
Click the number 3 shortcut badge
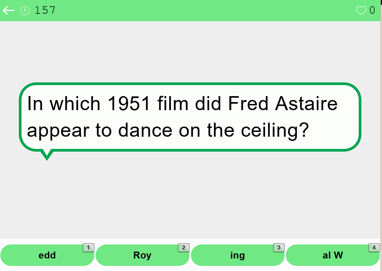pos(279,248)
